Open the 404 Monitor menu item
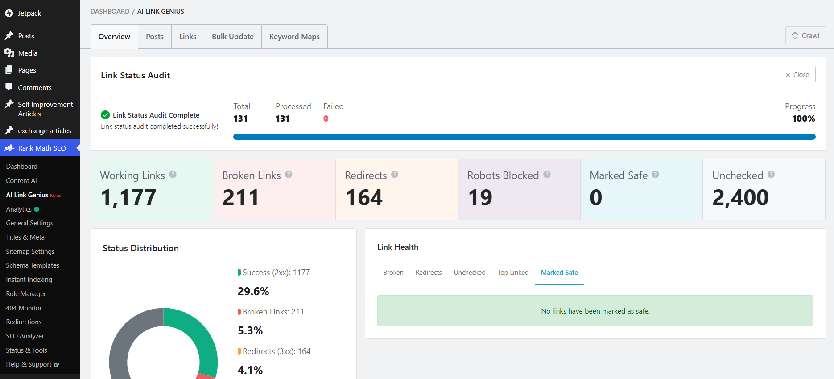 (x=24, y=308)
